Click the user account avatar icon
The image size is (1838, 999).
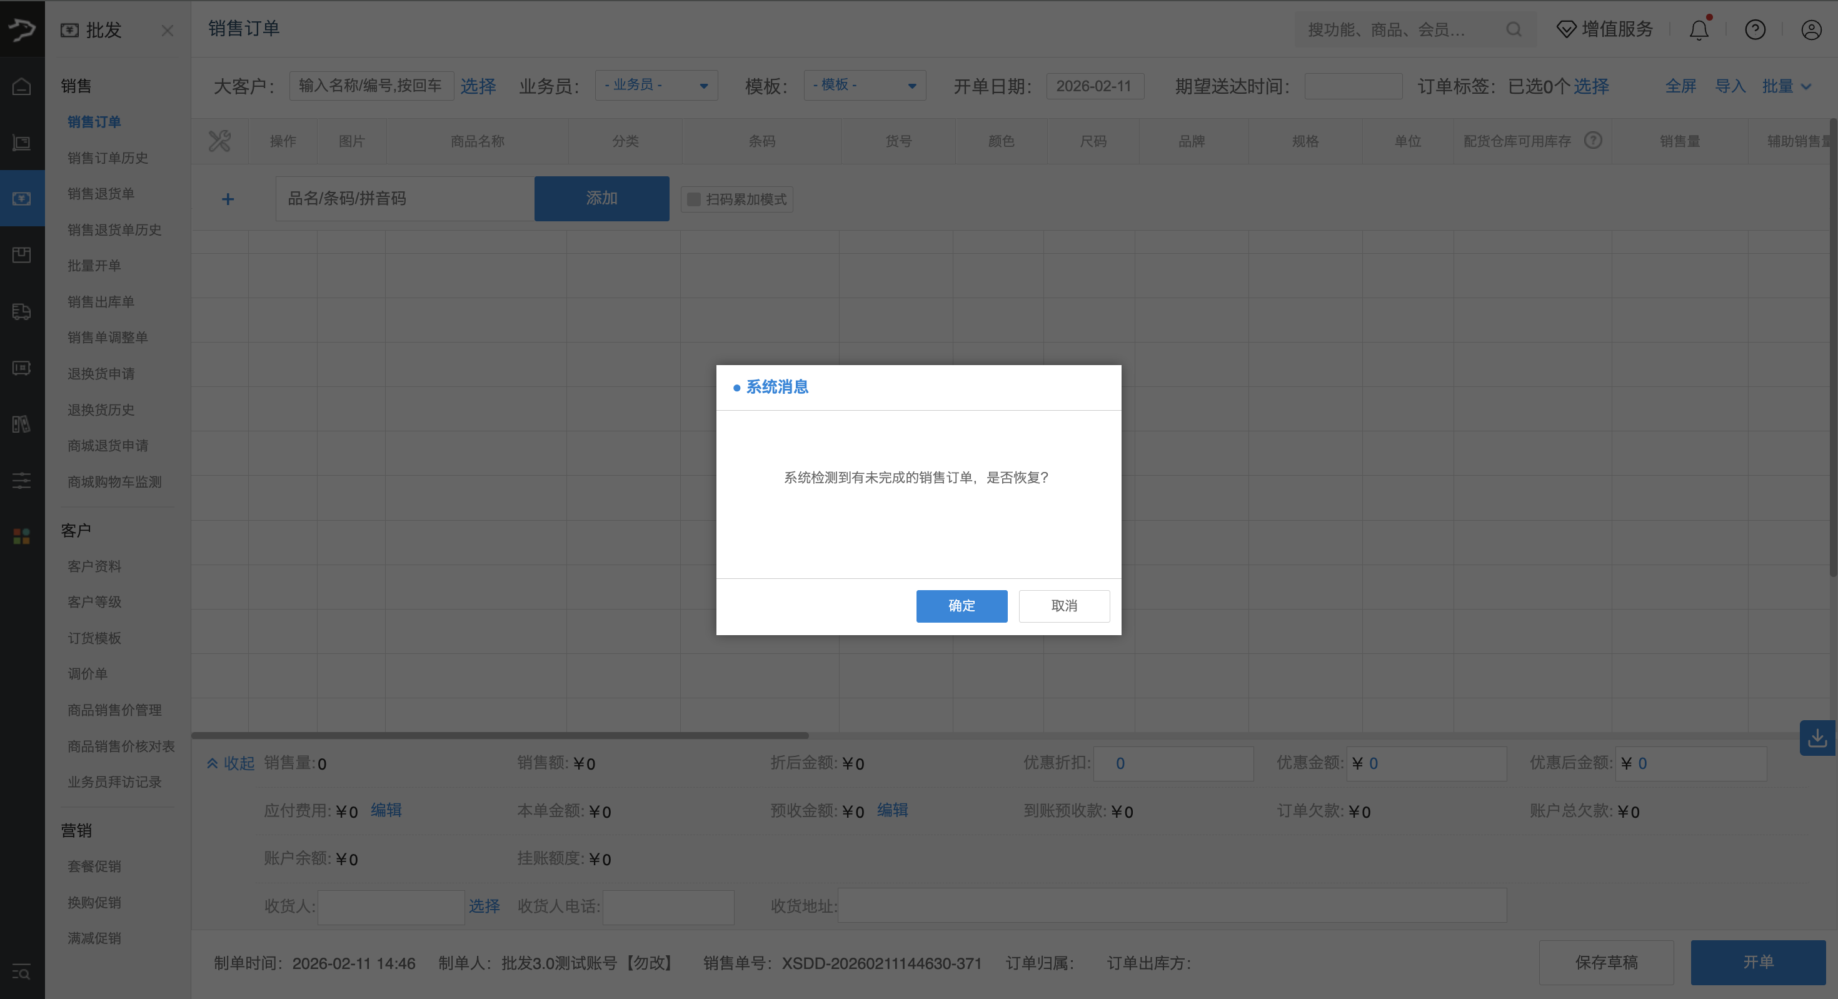(x=1811, y=30)
